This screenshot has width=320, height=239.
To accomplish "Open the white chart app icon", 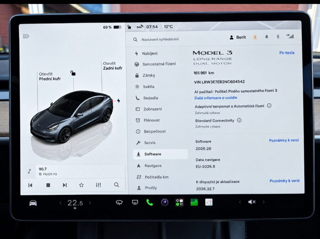I will click(x=209, y=202).
